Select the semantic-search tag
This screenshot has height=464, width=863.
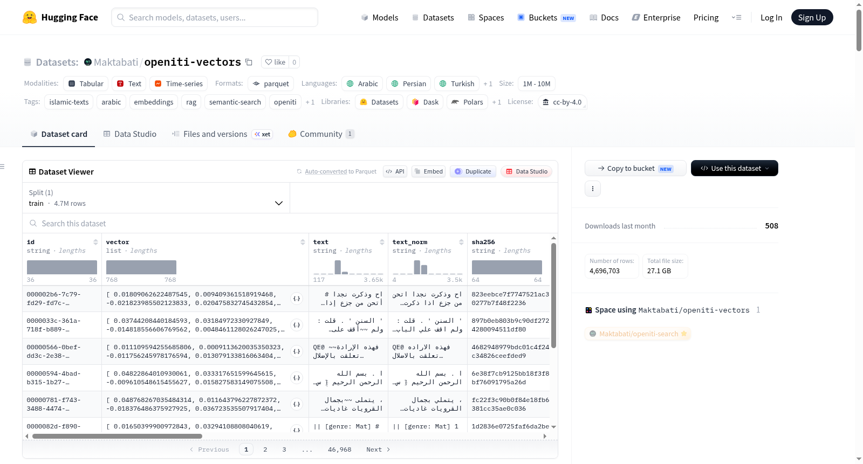(x=235, y=102)
